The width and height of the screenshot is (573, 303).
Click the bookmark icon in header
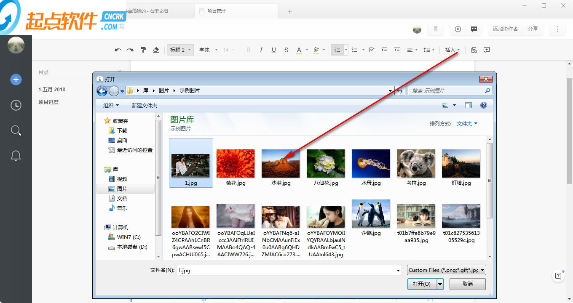pos(436,29)
